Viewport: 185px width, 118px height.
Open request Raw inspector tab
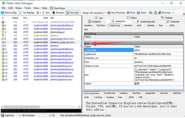tap(161, 25)
